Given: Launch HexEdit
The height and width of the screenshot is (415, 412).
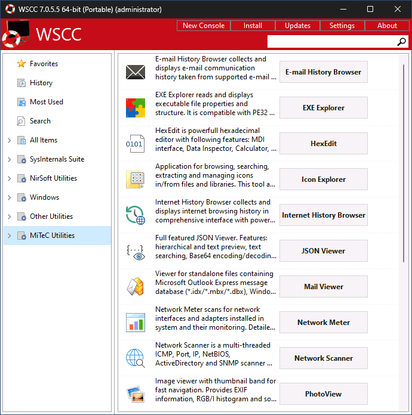Looking at the screenshot, I should pos(324,144).
